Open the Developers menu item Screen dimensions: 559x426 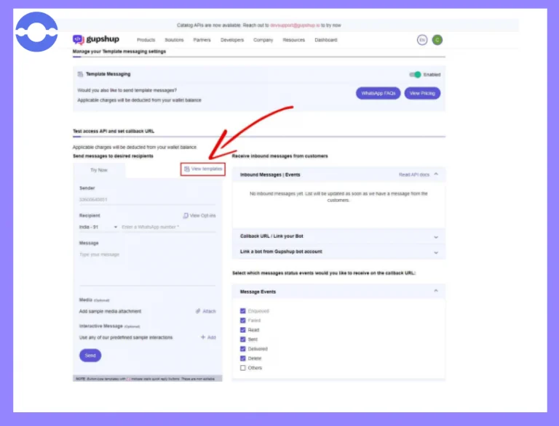point(232,40)
